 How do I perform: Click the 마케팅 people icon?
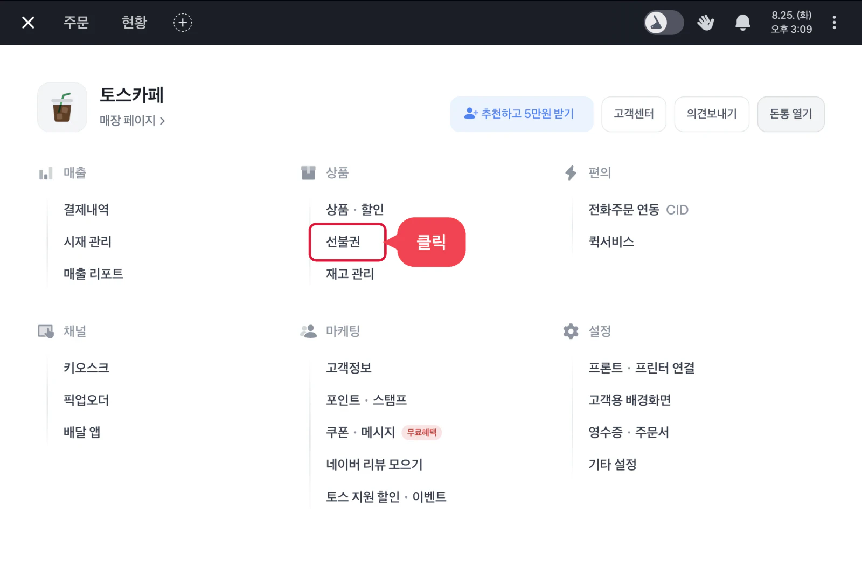tap(308, 331)
